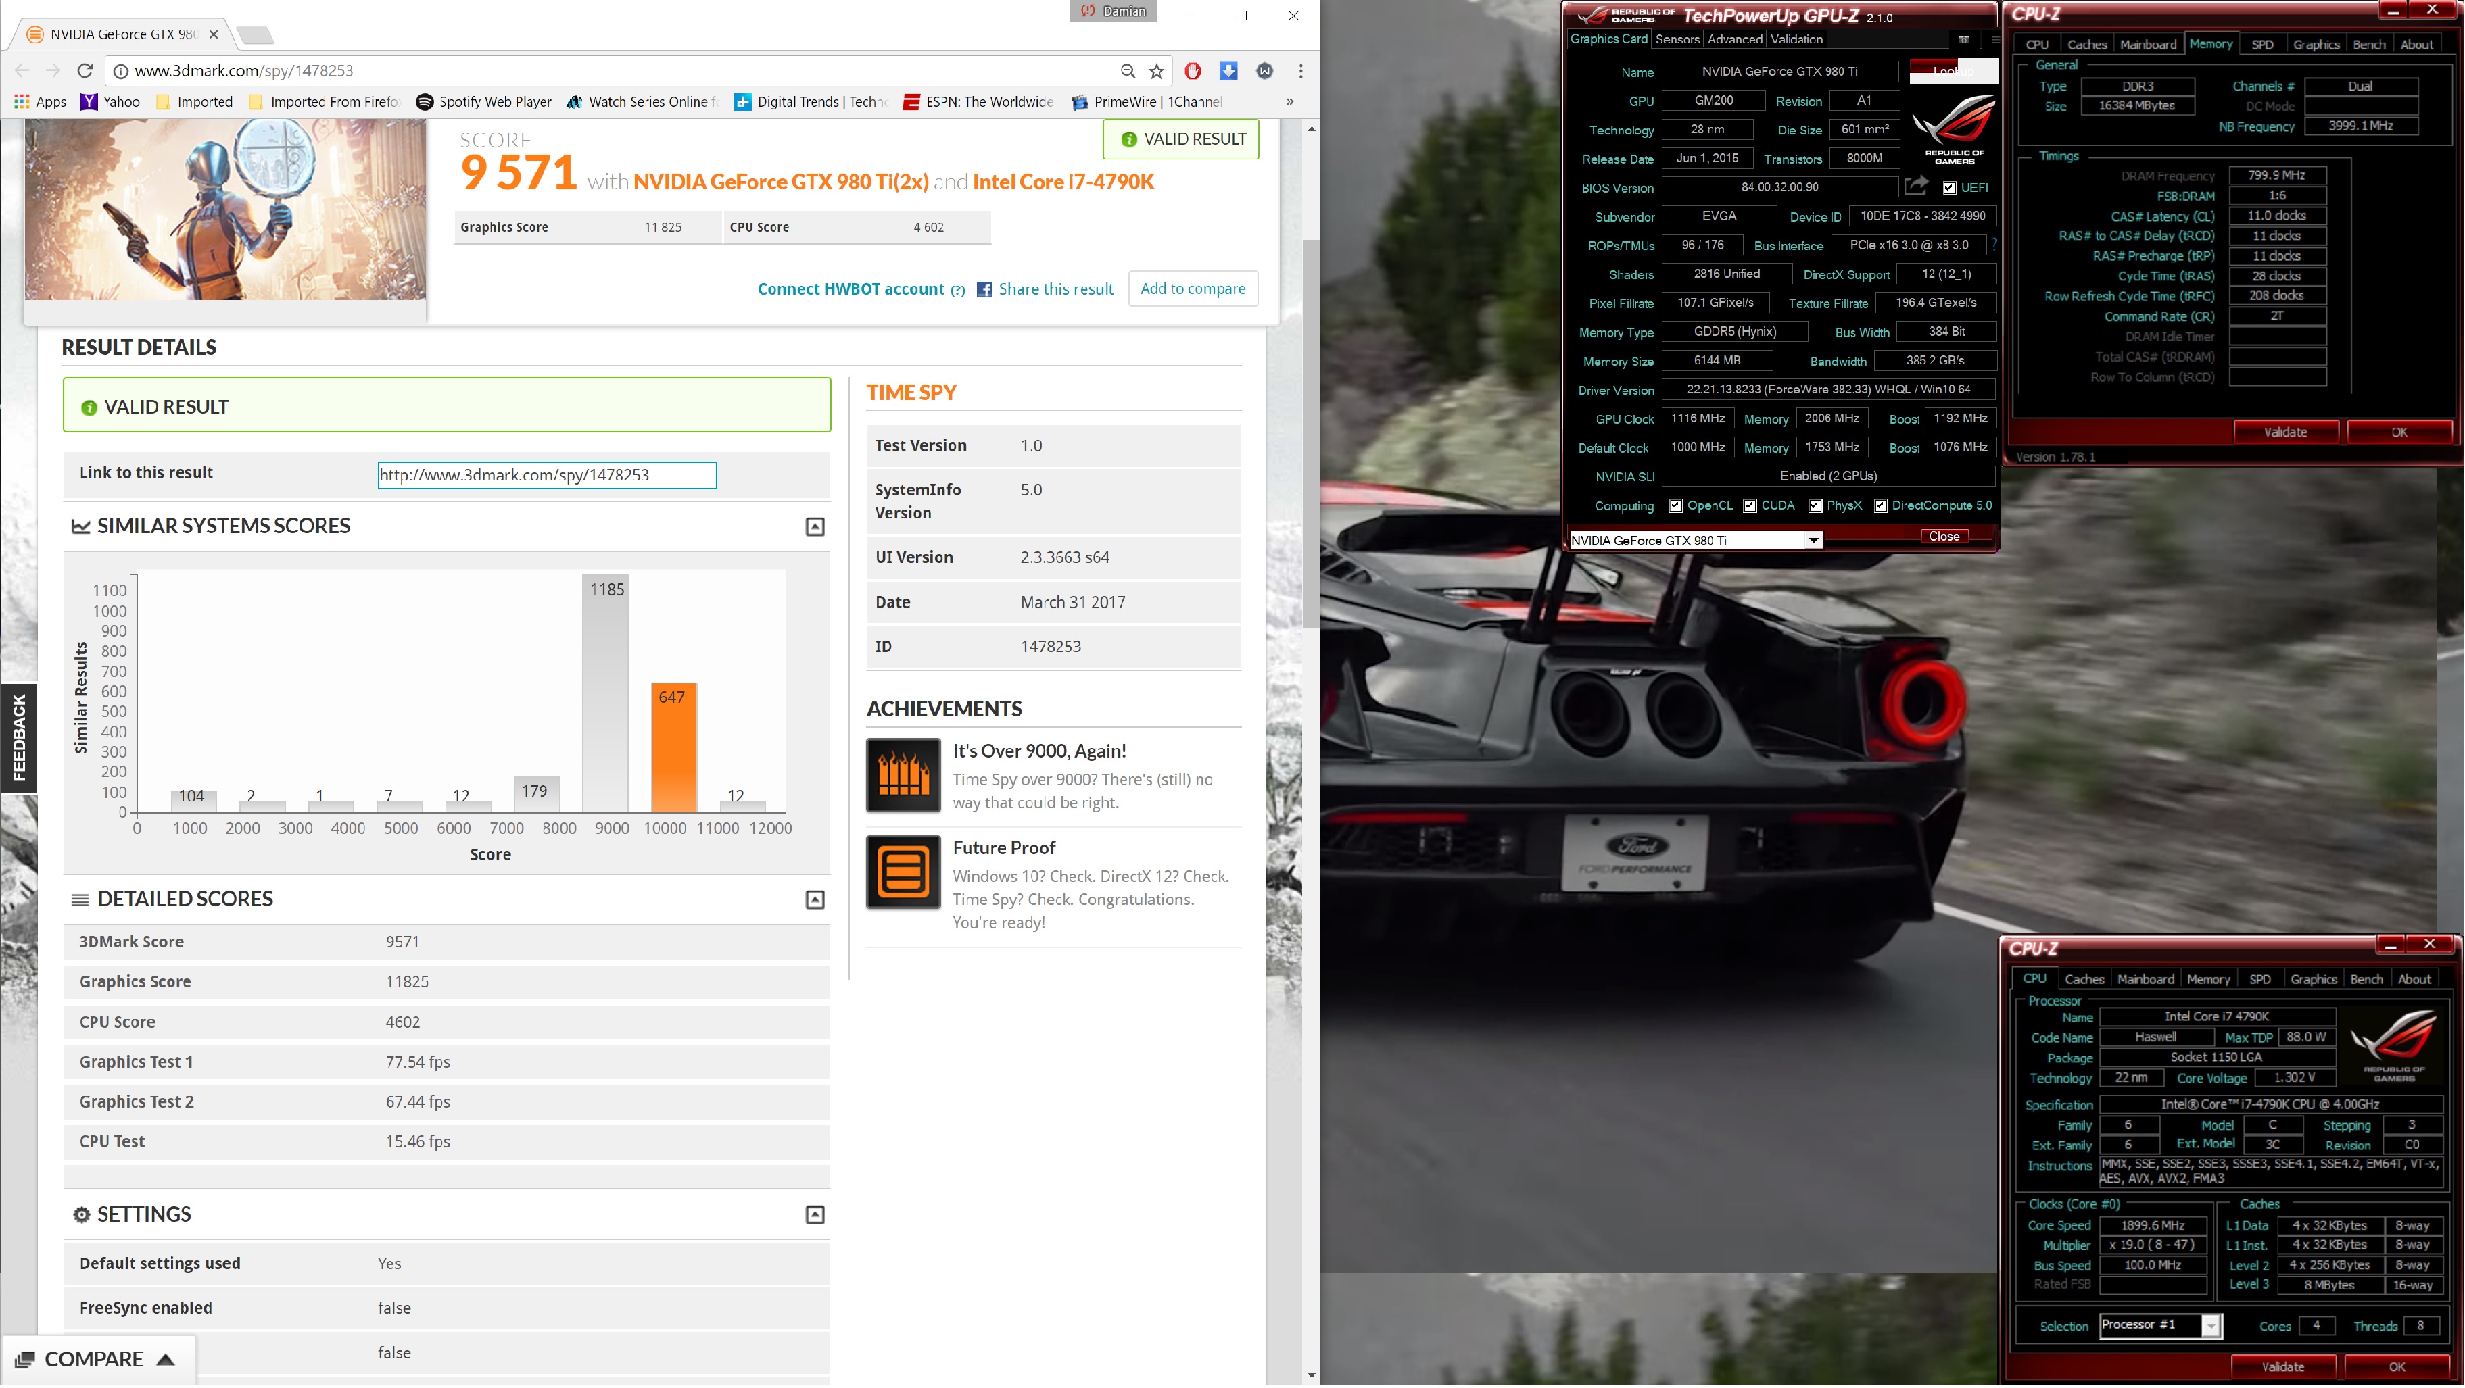Click OK in the bottom CPU-Z window
2465x1388 pixels.
point(2396,1367)
